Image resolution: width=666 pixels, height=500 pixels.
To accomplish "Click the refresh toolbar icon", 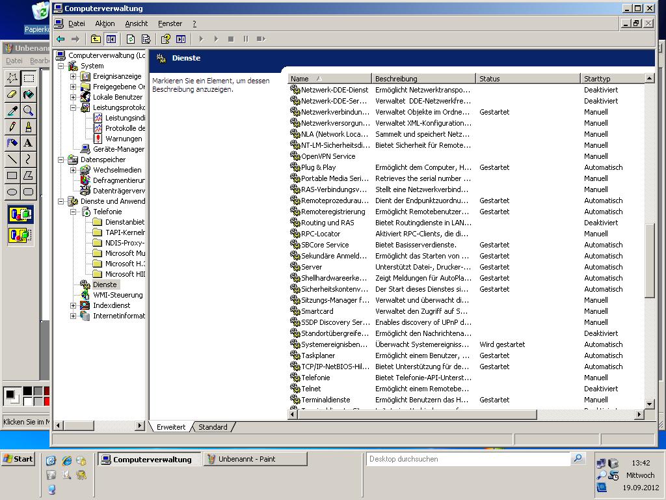I will (131, 39).
